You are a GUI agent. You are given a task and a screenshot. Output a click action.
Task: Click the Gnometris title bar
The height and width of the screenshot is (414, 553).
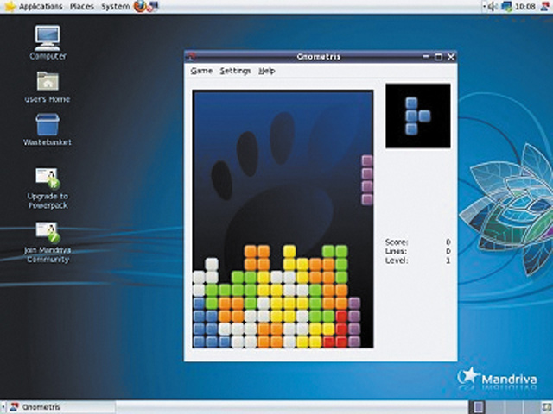(319, 56)
